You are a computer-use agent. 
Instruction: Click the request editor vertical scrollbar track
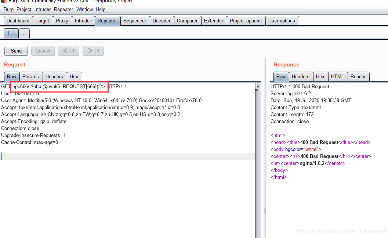pyautogui.click(x=258, y=163)
